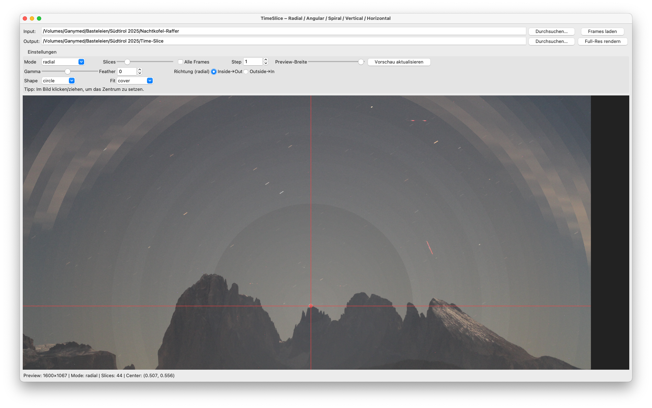The height and width of the screenshot is (408, 652).
Task: Expand the Fit dropdown showing cover
Action: [x=135, y=81]
